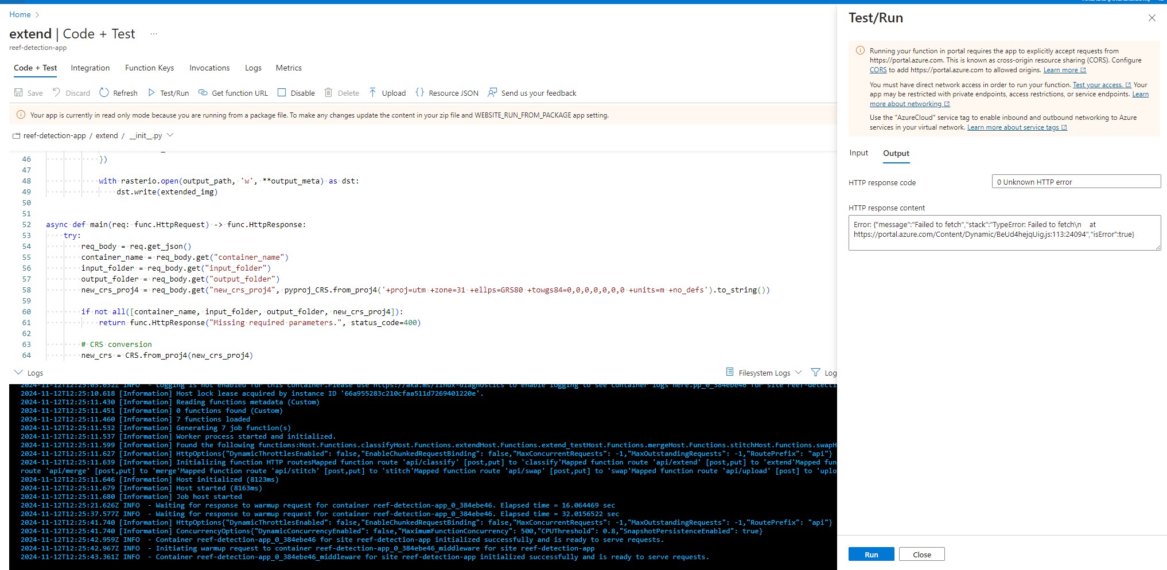
Task: Open the Logs tab
Action: tap(253, 68)
